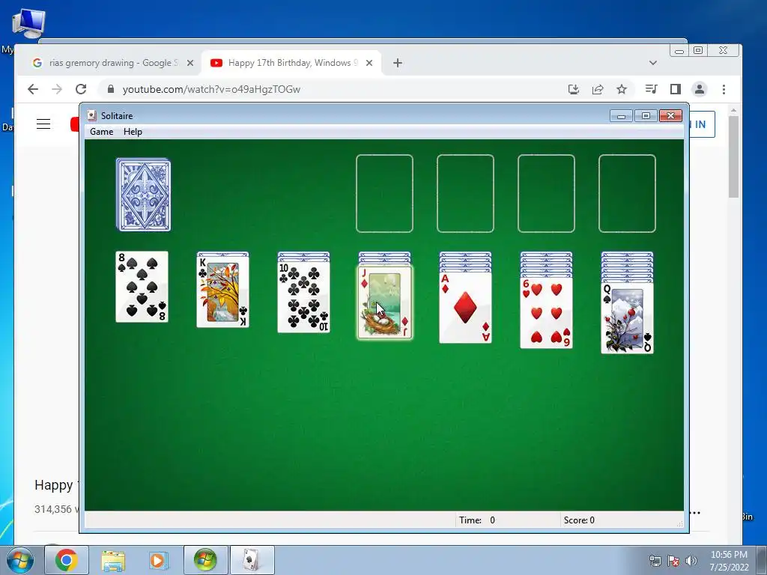Image resolution: width=767 pixels, height=575 pixels.
Task: Open Windows Media Player from taskbar
Action: click(157, 560)
